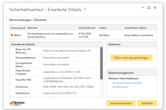This screenshot has width=166, height=110.
Task: Click the Angreifender Computer label
Action: (23, 72)
